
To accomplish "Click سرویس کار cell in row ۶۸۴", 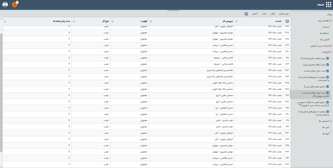I will [x=191, y=77].
